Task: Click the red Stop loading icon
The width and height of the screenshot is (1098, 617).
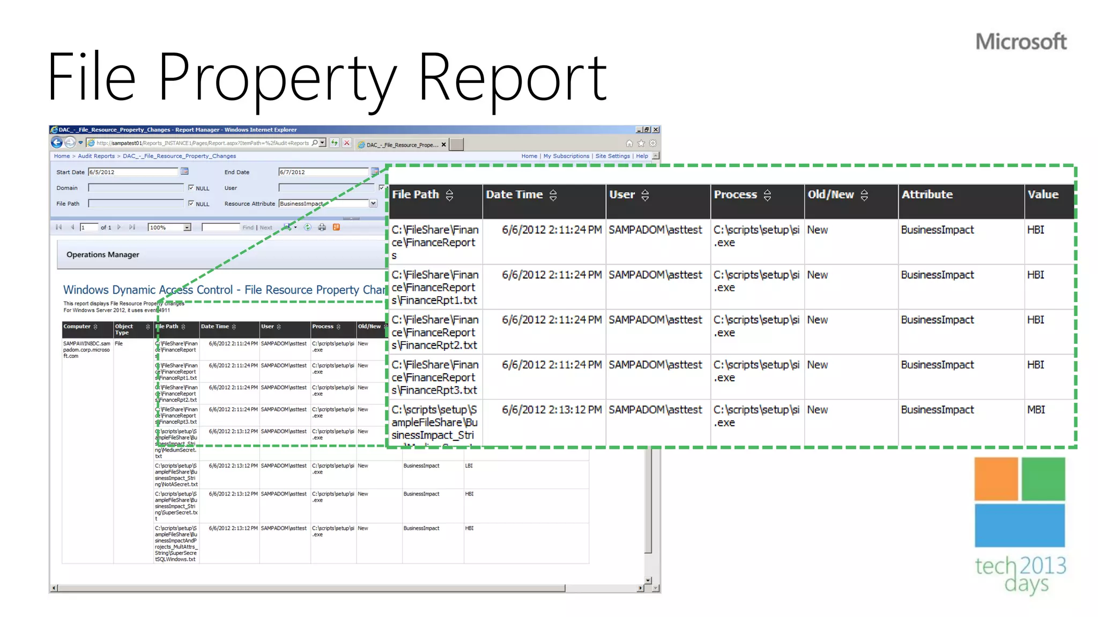Action: coord(347,143)
